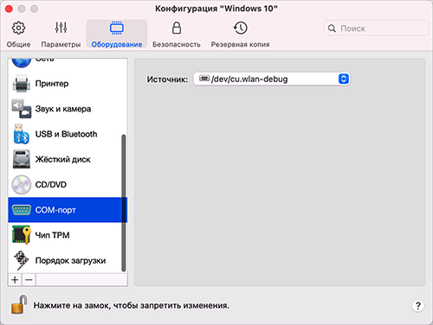Open the Источник source dropdown

pyautogui.click(x=272, y=79)
